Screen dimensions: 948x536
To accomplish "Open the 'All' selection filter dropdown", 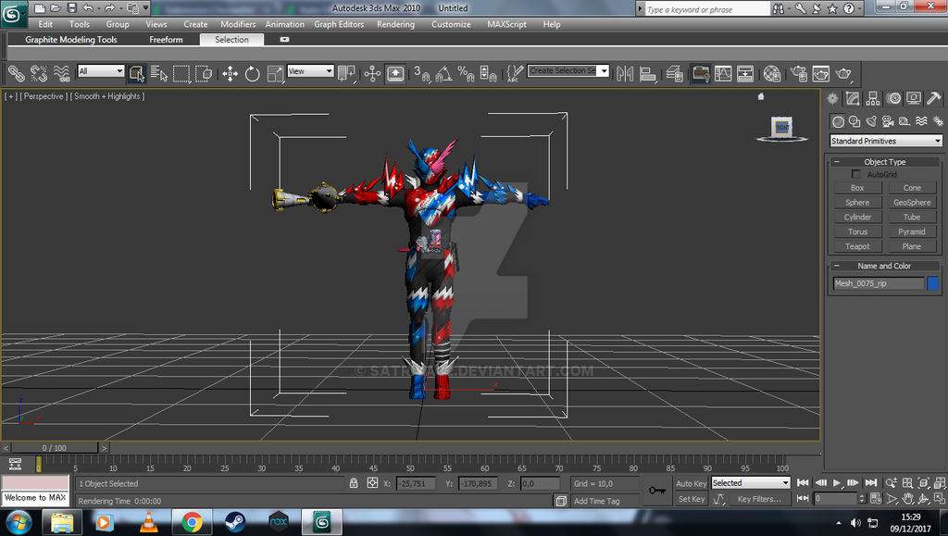I will tap(101, 71).
